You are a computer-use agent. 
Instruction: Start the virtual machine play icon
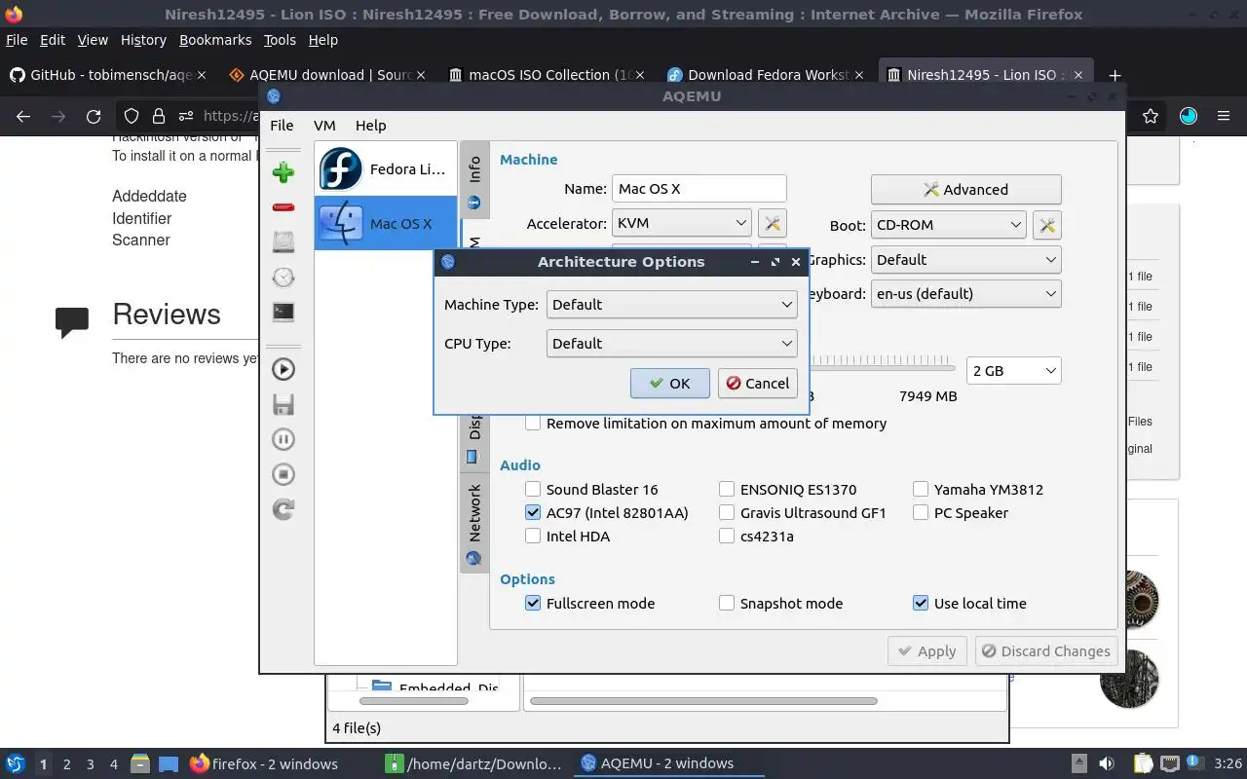pos(283,369)
